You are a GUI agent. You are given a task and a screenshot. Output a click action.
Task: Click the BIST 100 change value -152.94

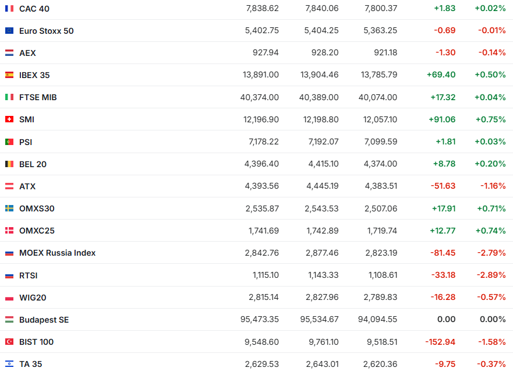[440, 342]
